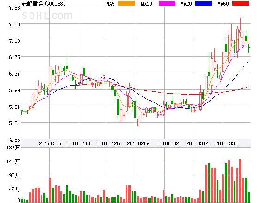Click the 186万 volume axis label
Image resolution: width=277 pixels, height=203 pixels.
[13, 148]
